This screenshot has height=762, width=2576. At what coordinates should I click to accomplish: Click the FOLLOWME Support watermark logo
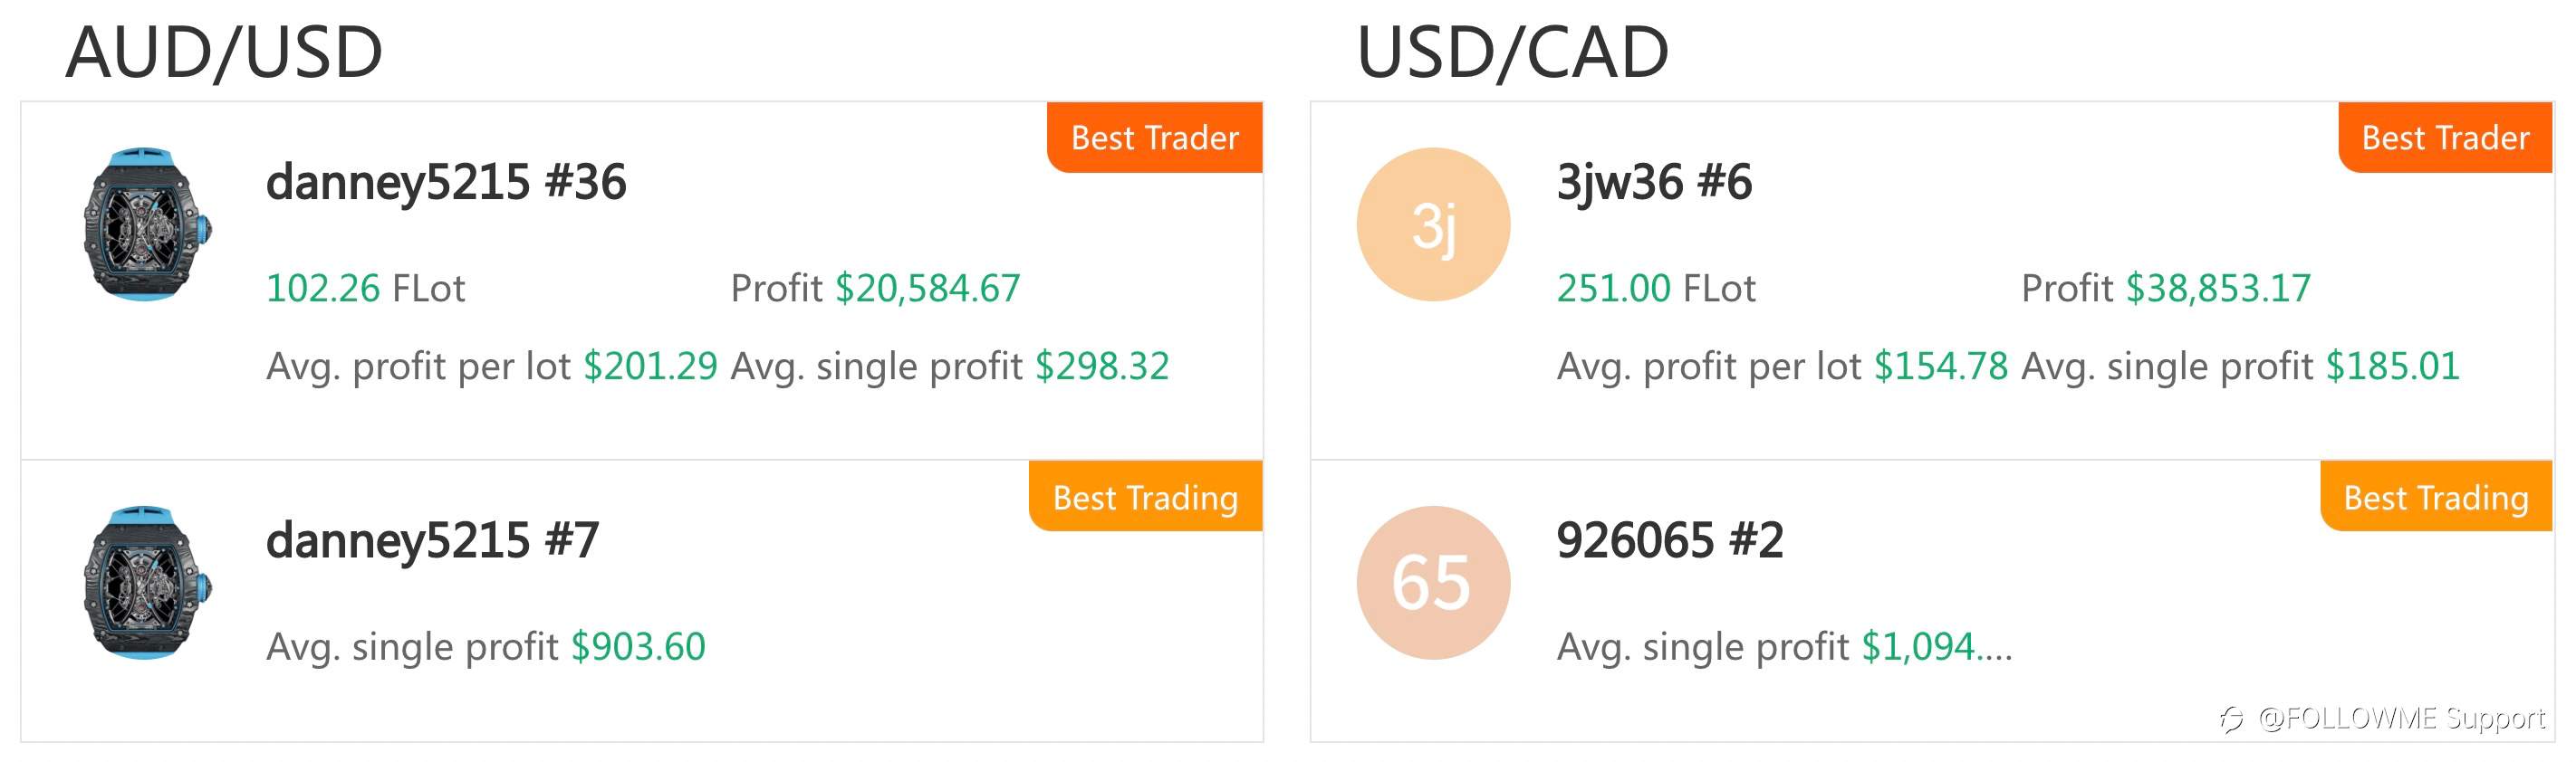click(2232, 719)
